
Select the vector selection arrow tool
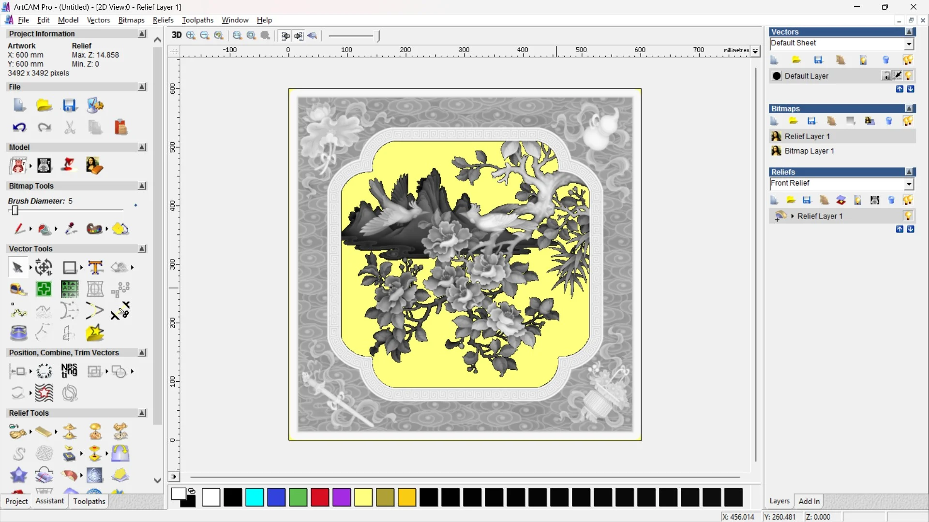tap(17, 267)
